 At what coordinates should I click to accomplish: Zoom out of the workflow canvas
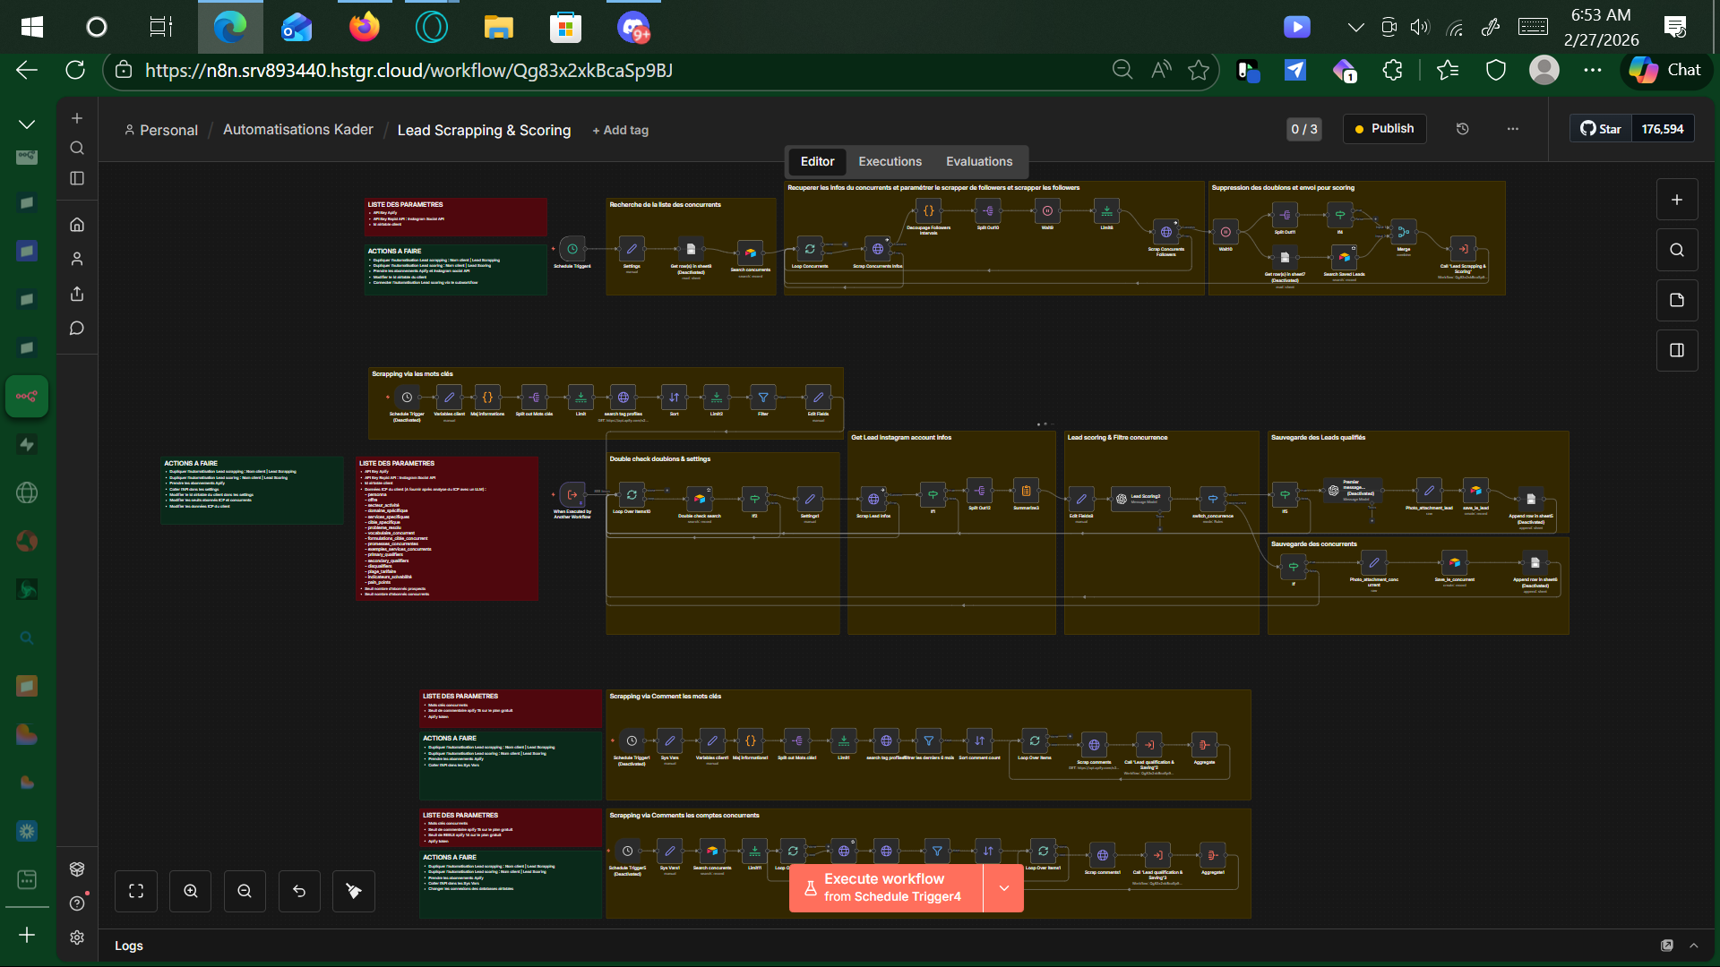click(245, 891)
